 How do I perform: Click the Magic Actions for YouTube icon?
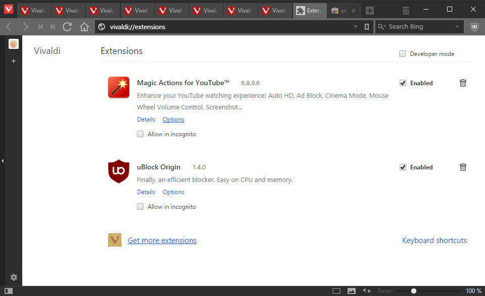click(x=118, y=87)
